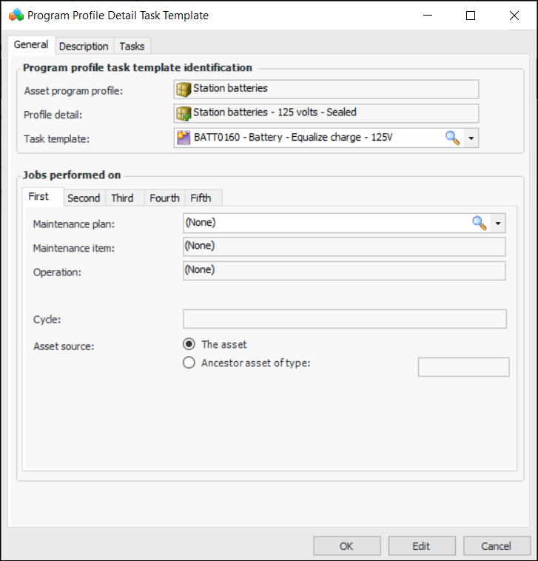Click the Maintenance plan (None) value
Image resolution: width=538 pixels, height=561 pixels.
tap(201, 223)
